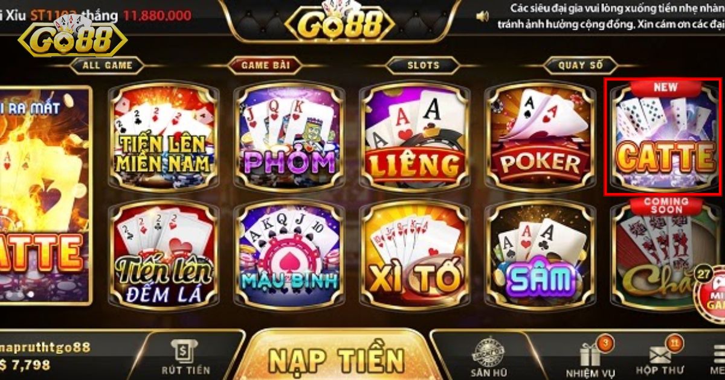Click the Nạp Tiền deposit button
This screenshot has width=725, height=380.
[x=337, y=358]
